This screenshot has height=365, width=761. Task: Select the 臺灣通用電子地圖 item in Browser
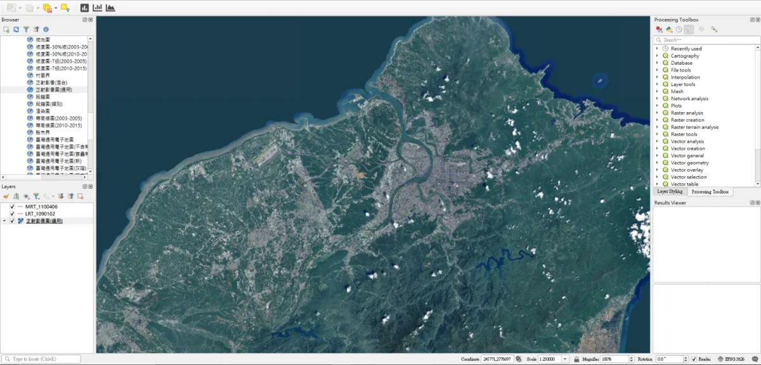(x=55, y=139)
